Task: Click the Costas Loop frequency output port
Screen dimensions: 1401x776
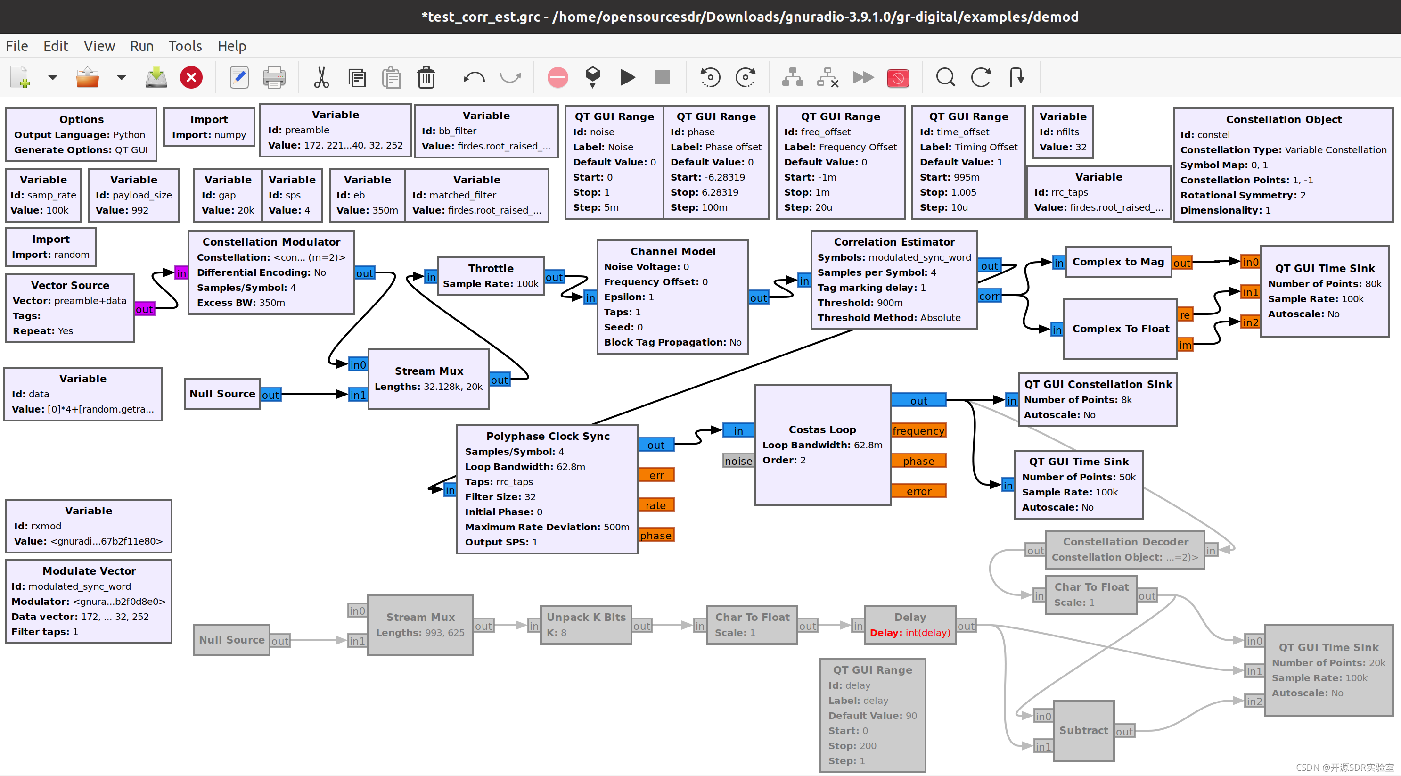Action: coord(918,430)
